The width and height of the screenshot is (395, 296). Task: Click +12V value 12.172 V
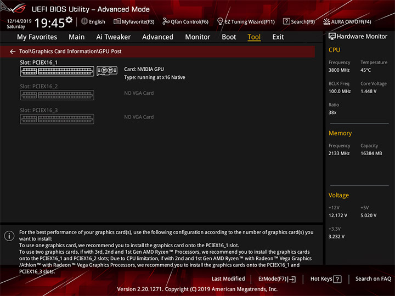coord(338,215)
